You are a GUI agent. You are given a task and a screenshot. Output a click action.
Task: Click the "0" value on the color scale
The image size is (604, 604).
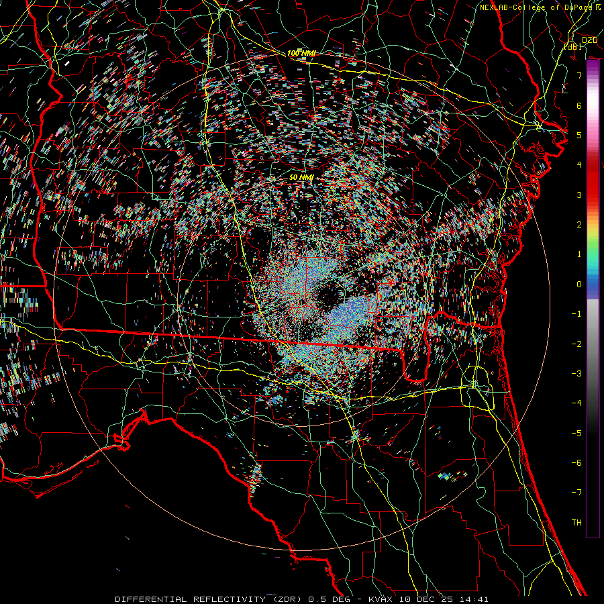pyautogui.click(x=579, y=285)
